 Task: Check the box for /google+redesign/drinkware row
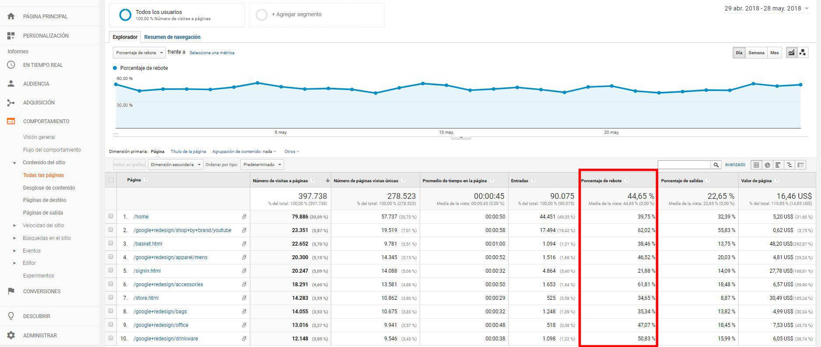point(111,338)
